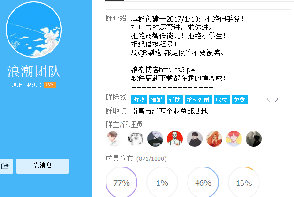
Task: Select the 枪林弹雨 group tag
Action: click(198, 99)
